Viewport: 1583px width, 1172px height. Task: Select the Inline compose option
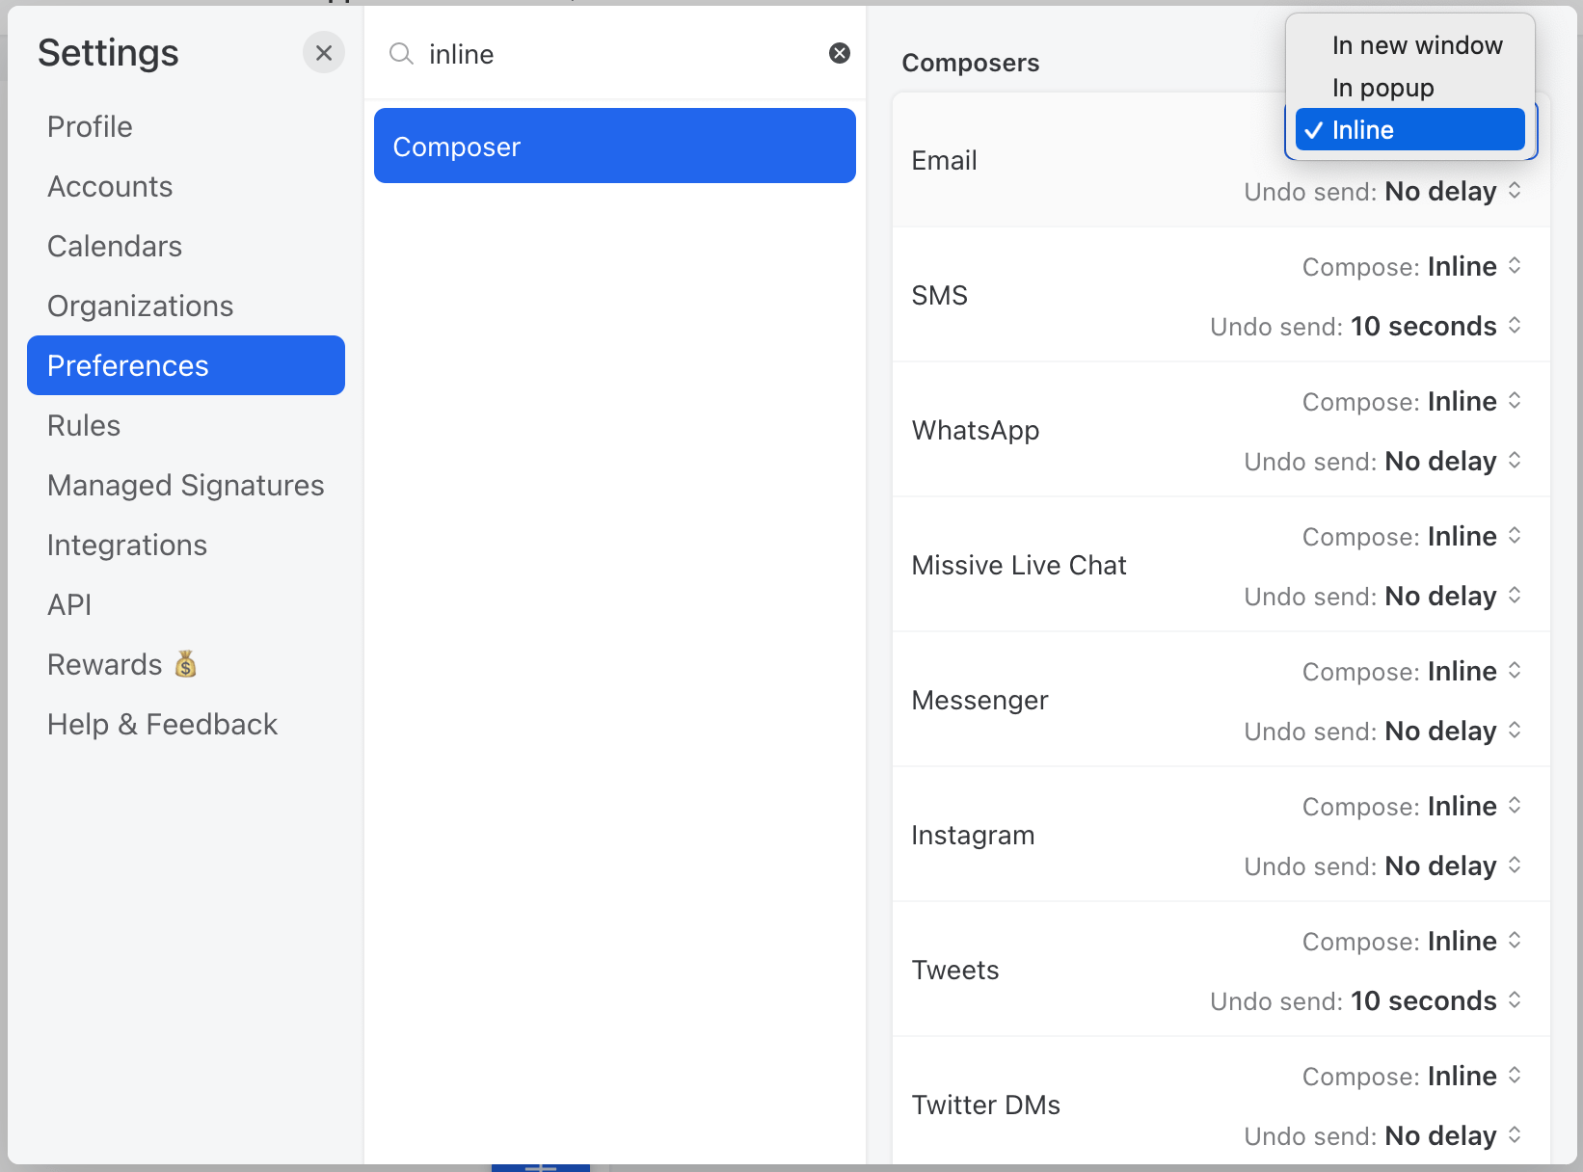point(1407,129)
